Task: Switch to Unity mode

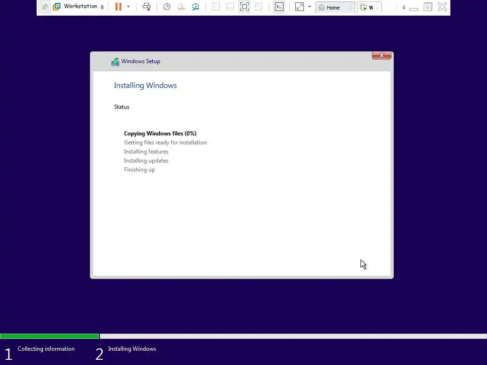Action: point(259,7)
